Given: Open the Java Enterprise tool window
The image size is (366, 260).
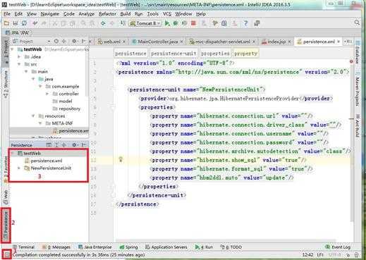Looking at the screenshot, I should [x=95, y=247].
